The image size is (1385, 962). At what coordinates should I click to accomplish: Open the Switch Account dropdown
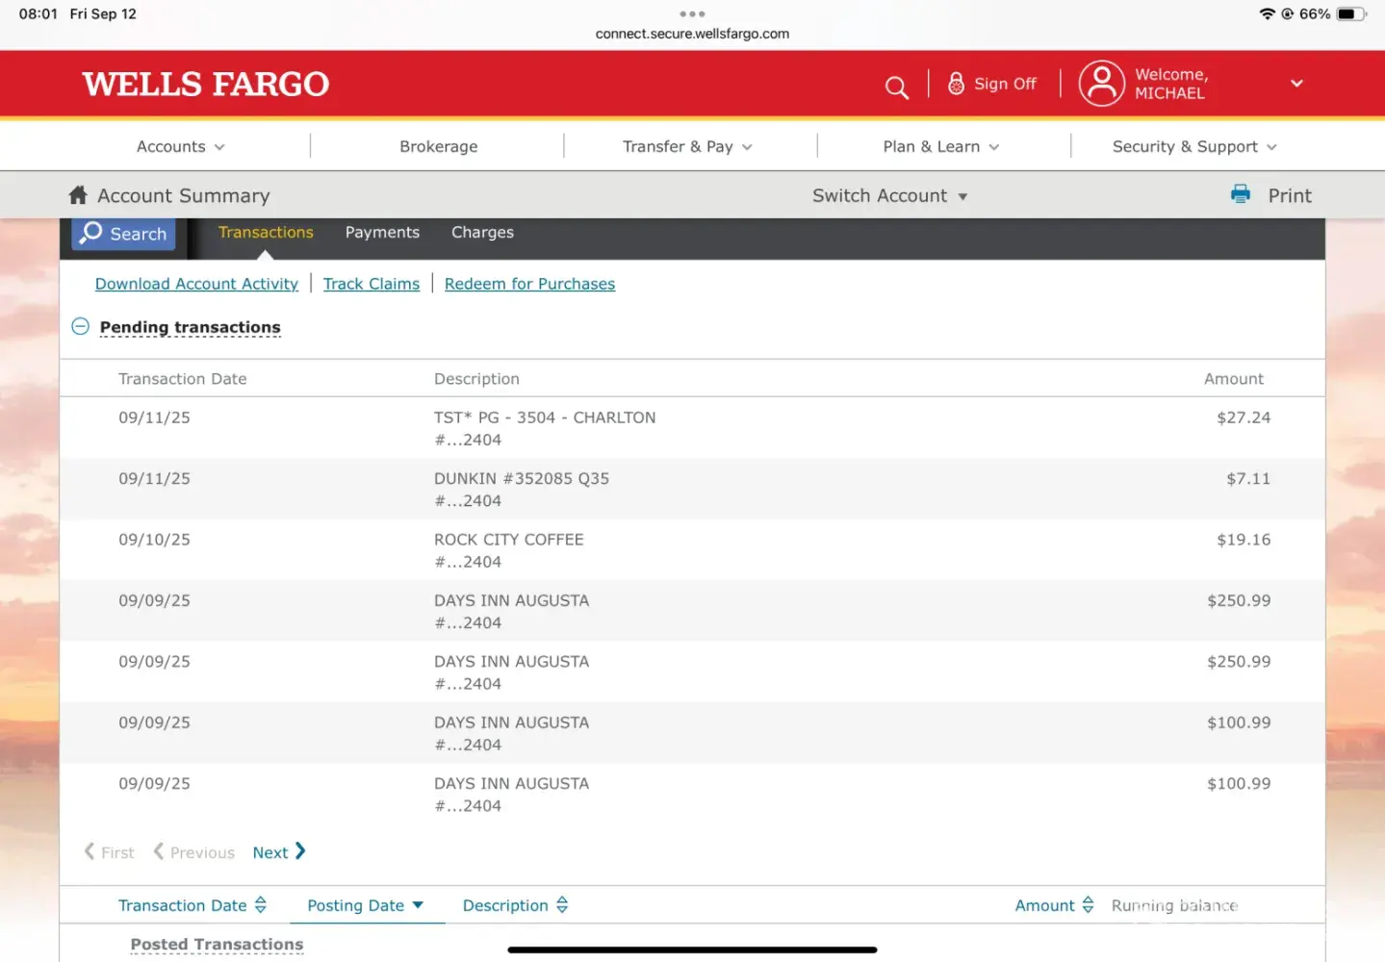[889, 195]
